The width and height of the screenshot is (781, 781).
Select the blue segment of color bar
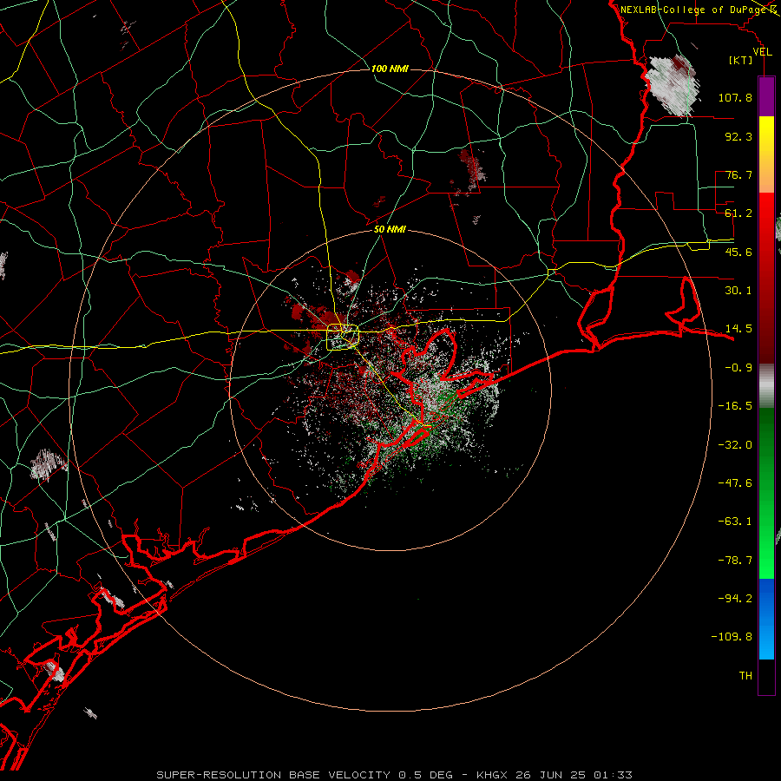click(x=766, y=619)
